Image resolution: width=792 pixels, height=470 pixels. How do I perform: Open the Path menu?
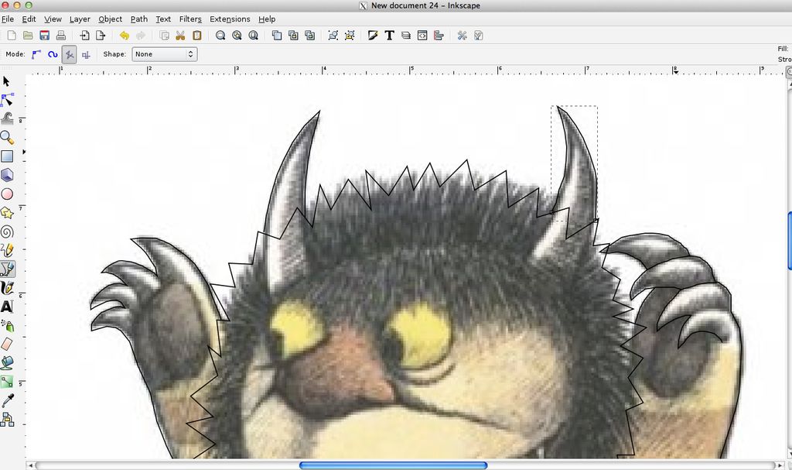click(x=139, y=19)
